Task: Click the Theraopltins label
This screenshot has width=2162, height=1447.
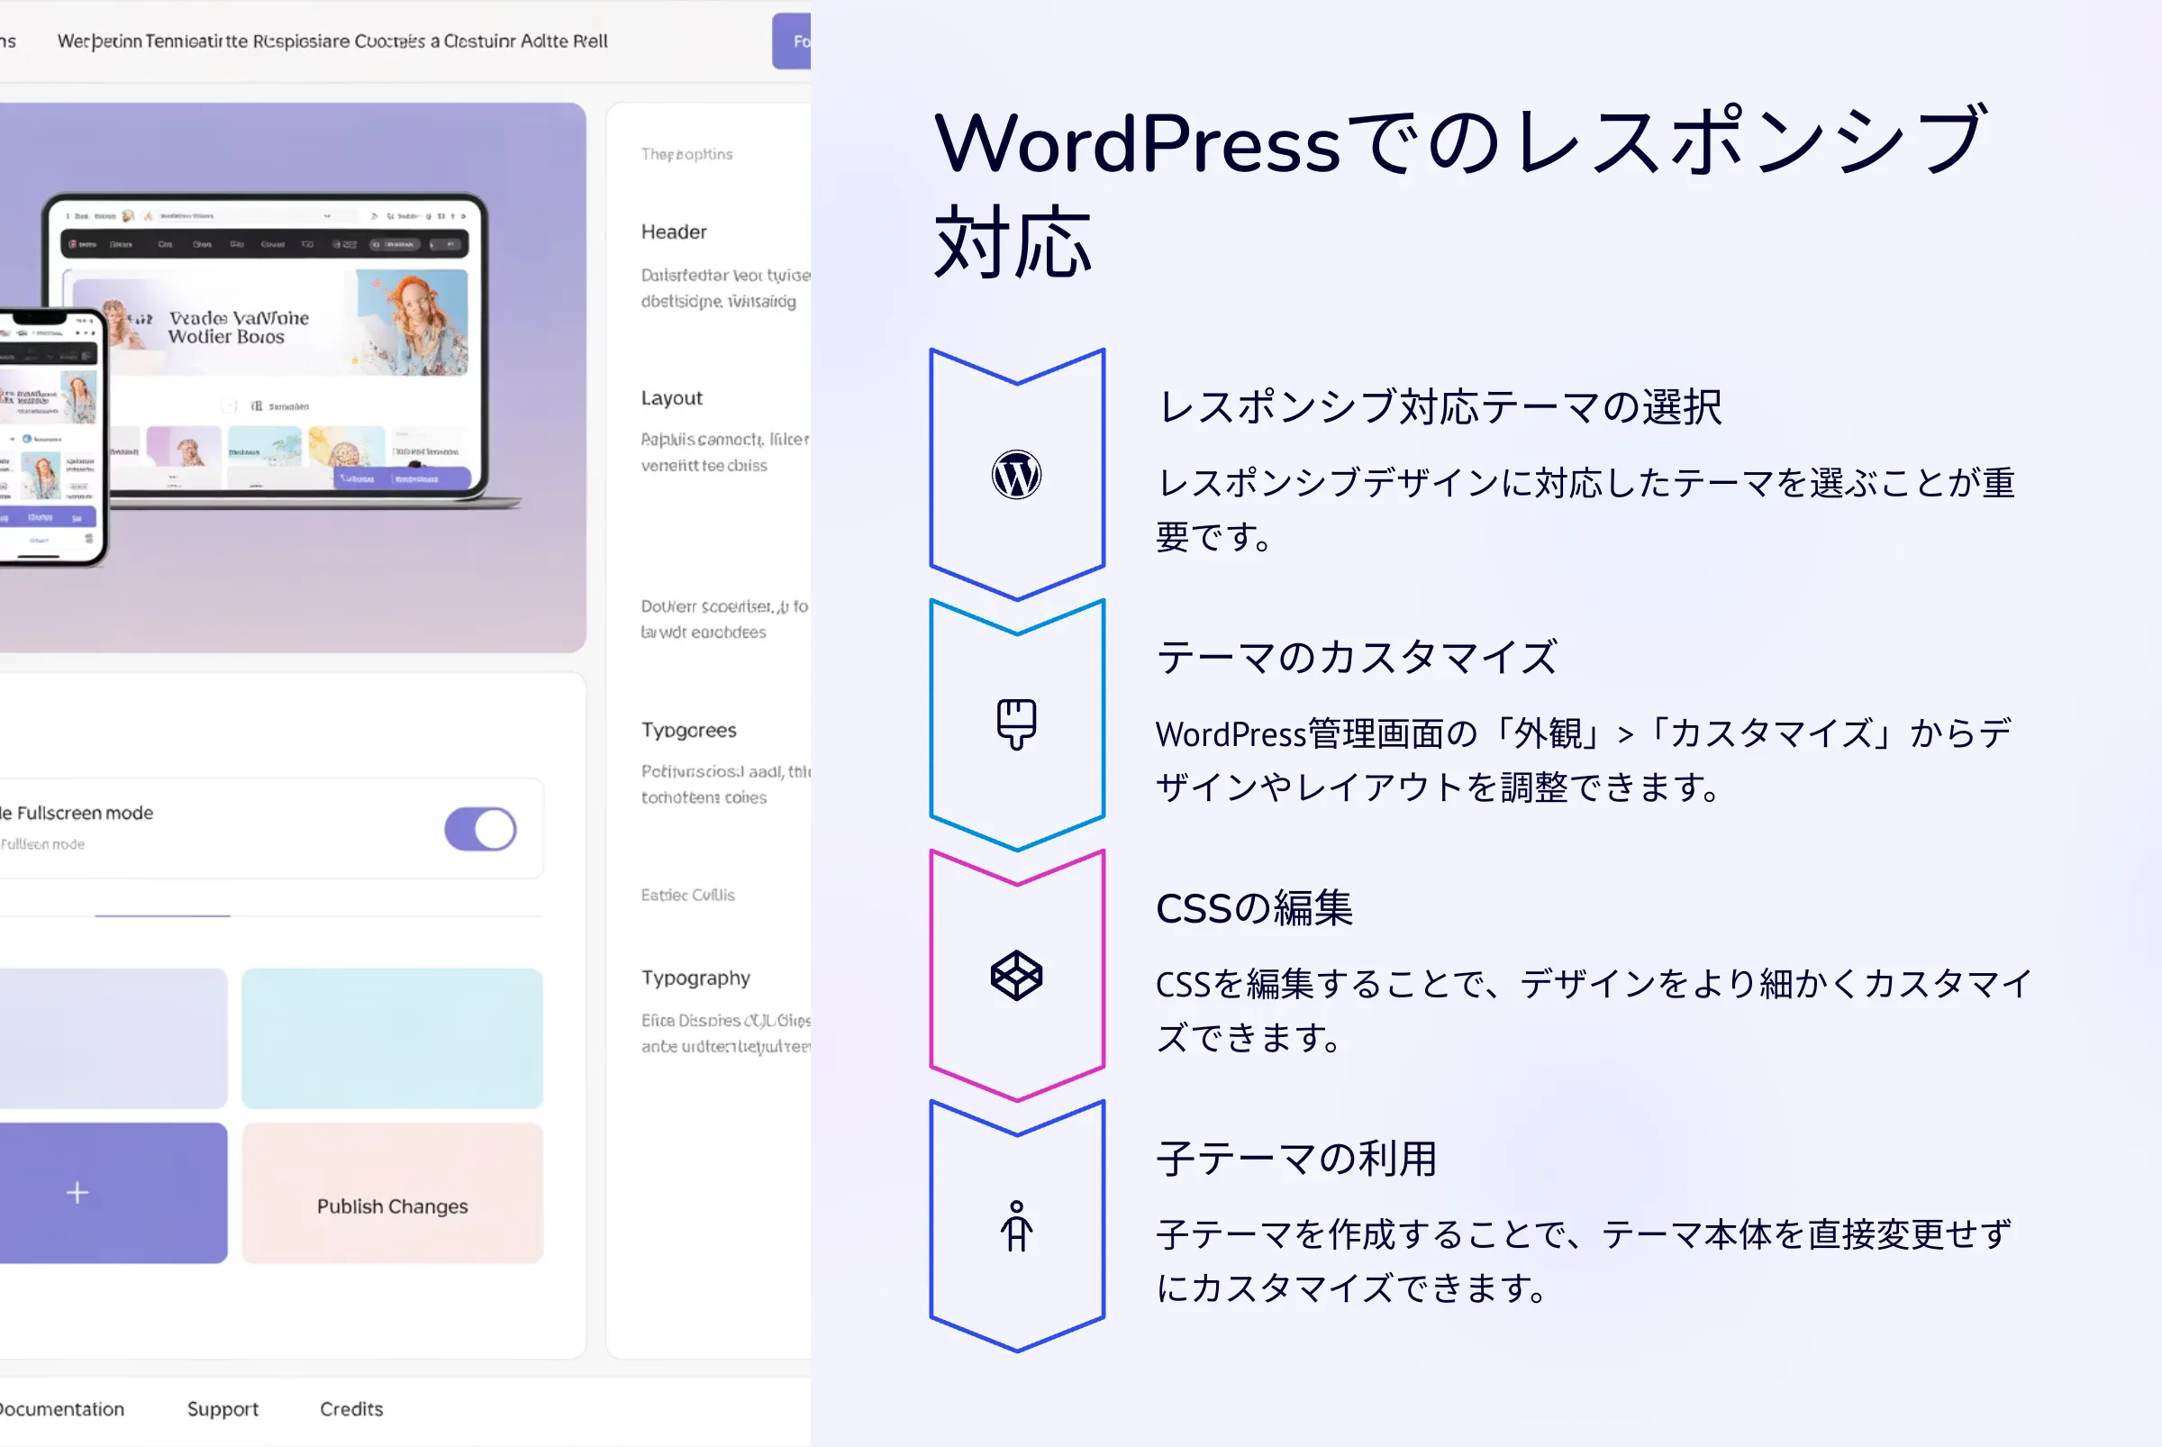Action: point(686,154)
